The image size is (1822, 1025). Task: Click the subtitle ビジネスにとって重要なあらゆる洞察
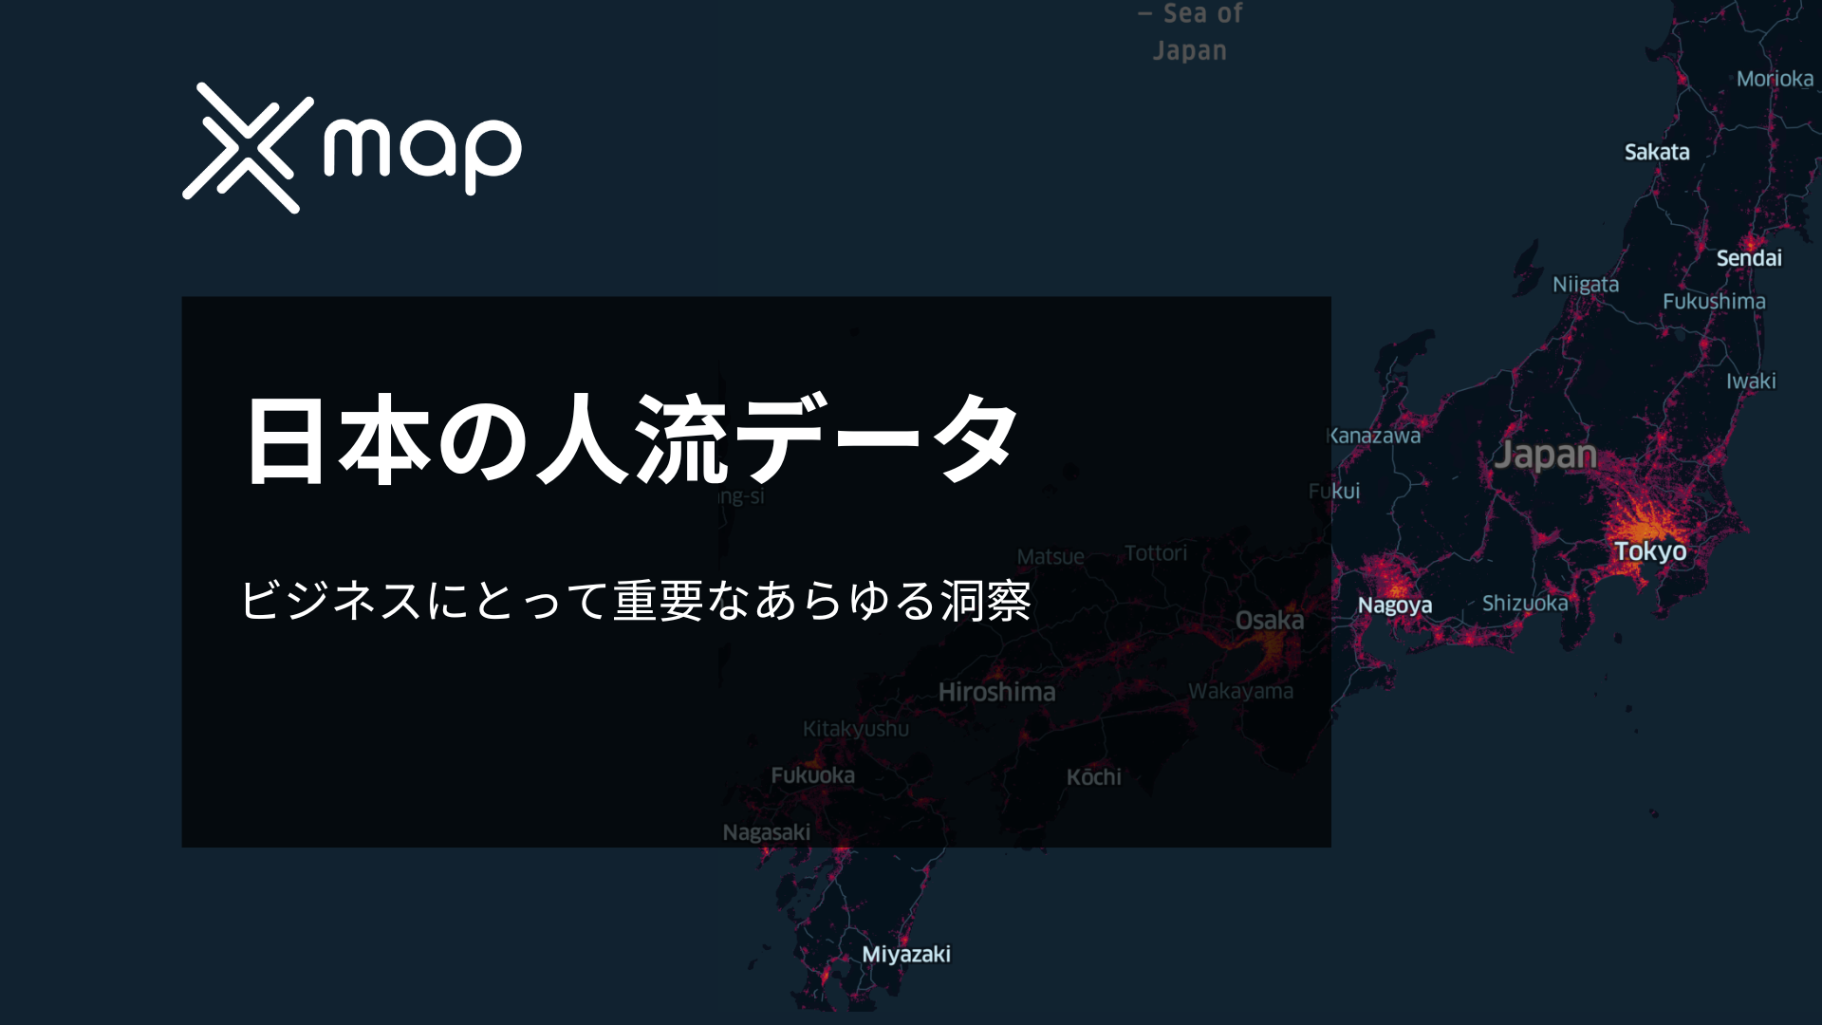coord(636,600)
